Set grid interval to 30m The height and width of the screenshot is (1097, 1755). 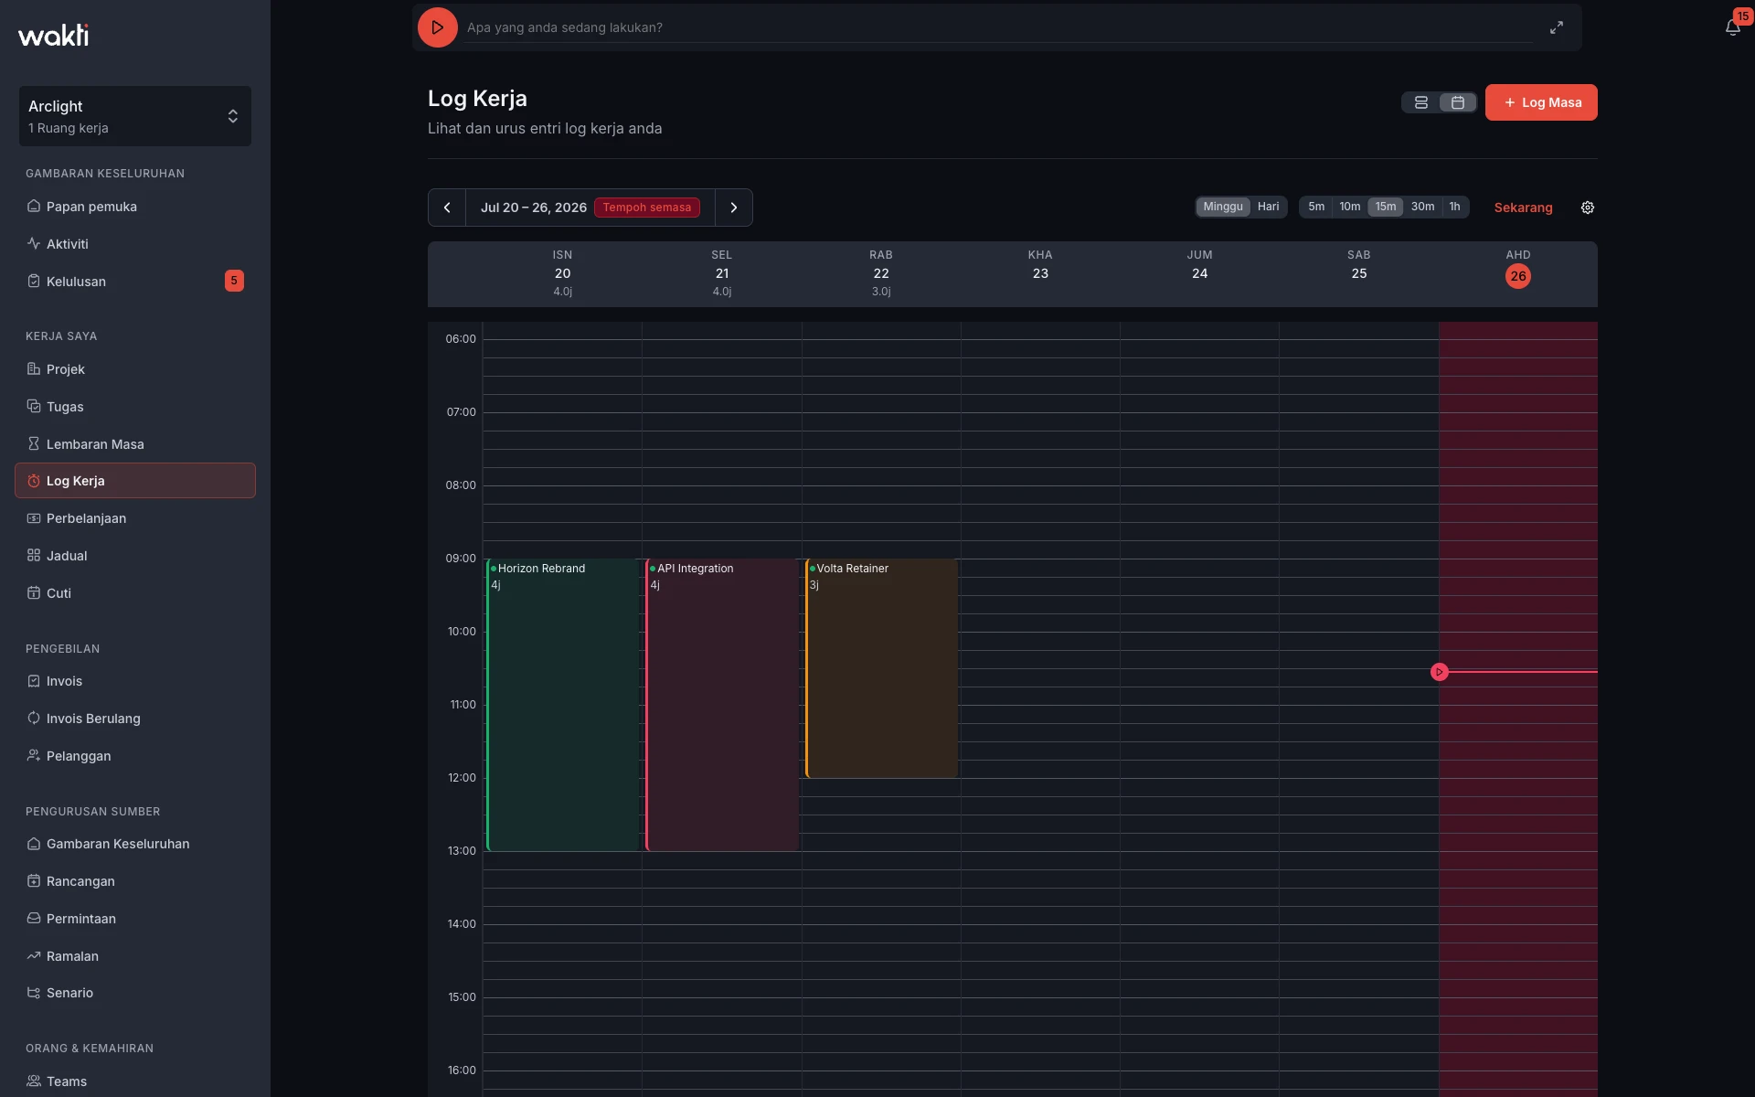click(x=1422, y=207)
